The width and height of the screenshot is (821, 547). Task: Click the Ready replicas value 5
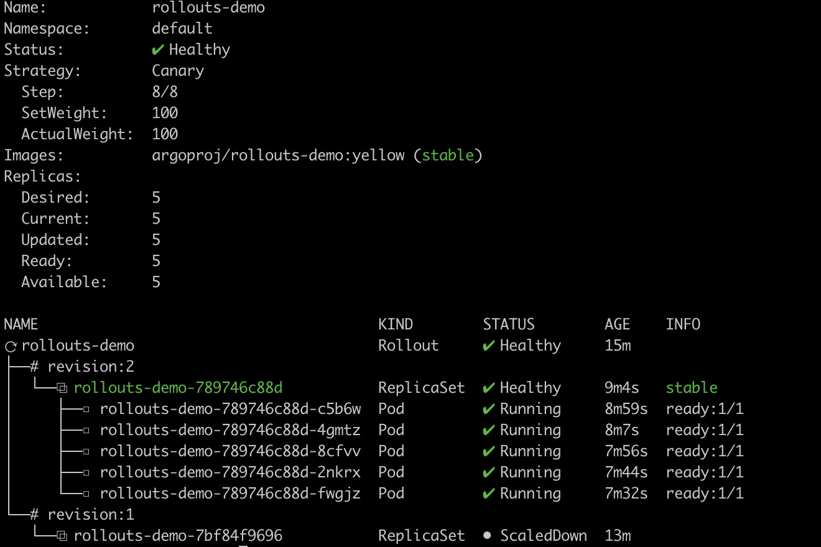[156, 261]
